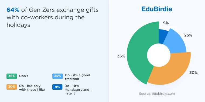Image resolution: width=205 pixels, height=102 pixels.
Task: Click the 30% label right of chart
Action: pyautogui.click(x=193, y=72)
